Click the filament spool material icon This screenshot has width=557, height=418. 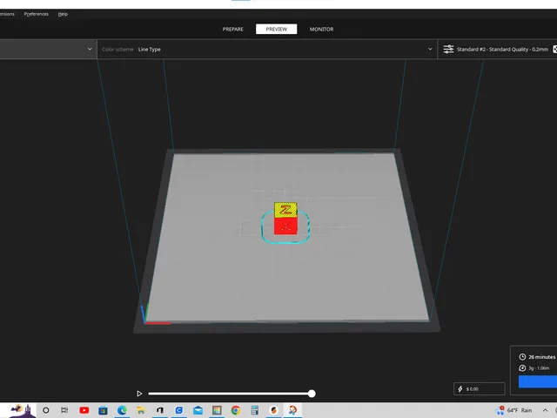522,367
